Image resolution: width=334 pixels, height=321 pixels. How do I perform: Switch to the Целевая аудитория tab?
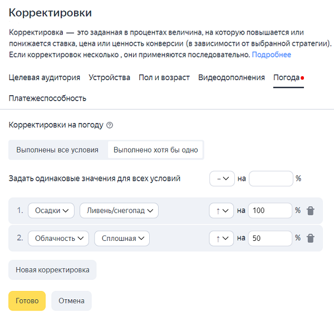pyautogui.click(x=45, y=77)
